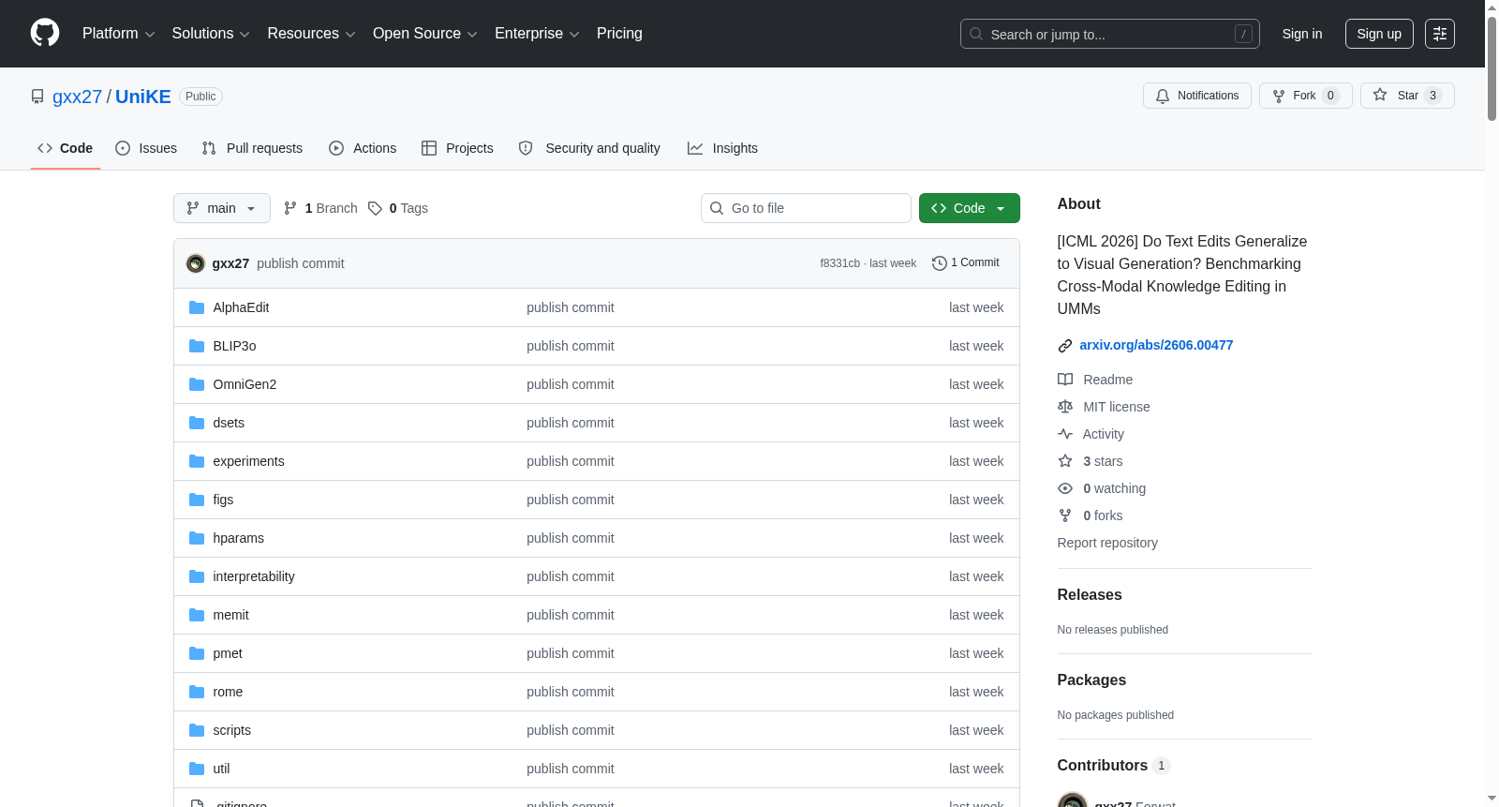
Task: Open the Packages heading link
Action: click(x=1091, y=680)
